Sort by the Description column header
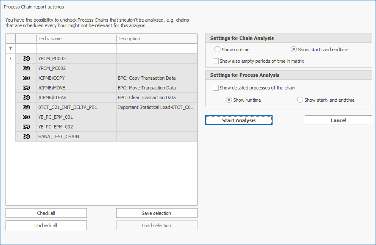376x245 pixels. 156,39
